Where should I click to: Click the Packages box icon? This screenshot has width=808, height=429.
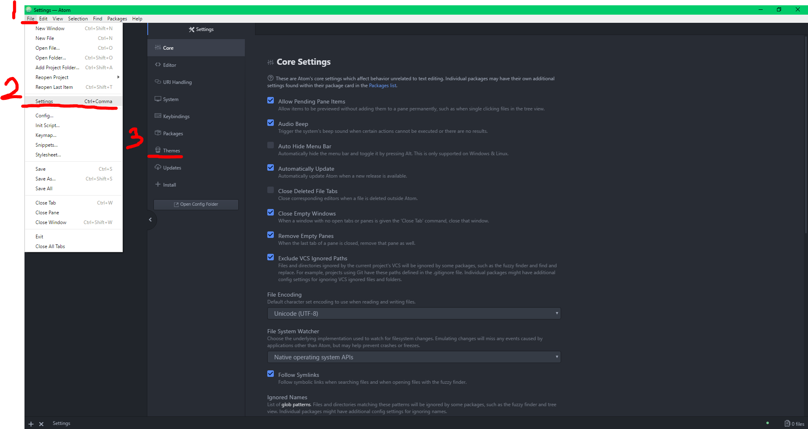(x=158, y=133)
